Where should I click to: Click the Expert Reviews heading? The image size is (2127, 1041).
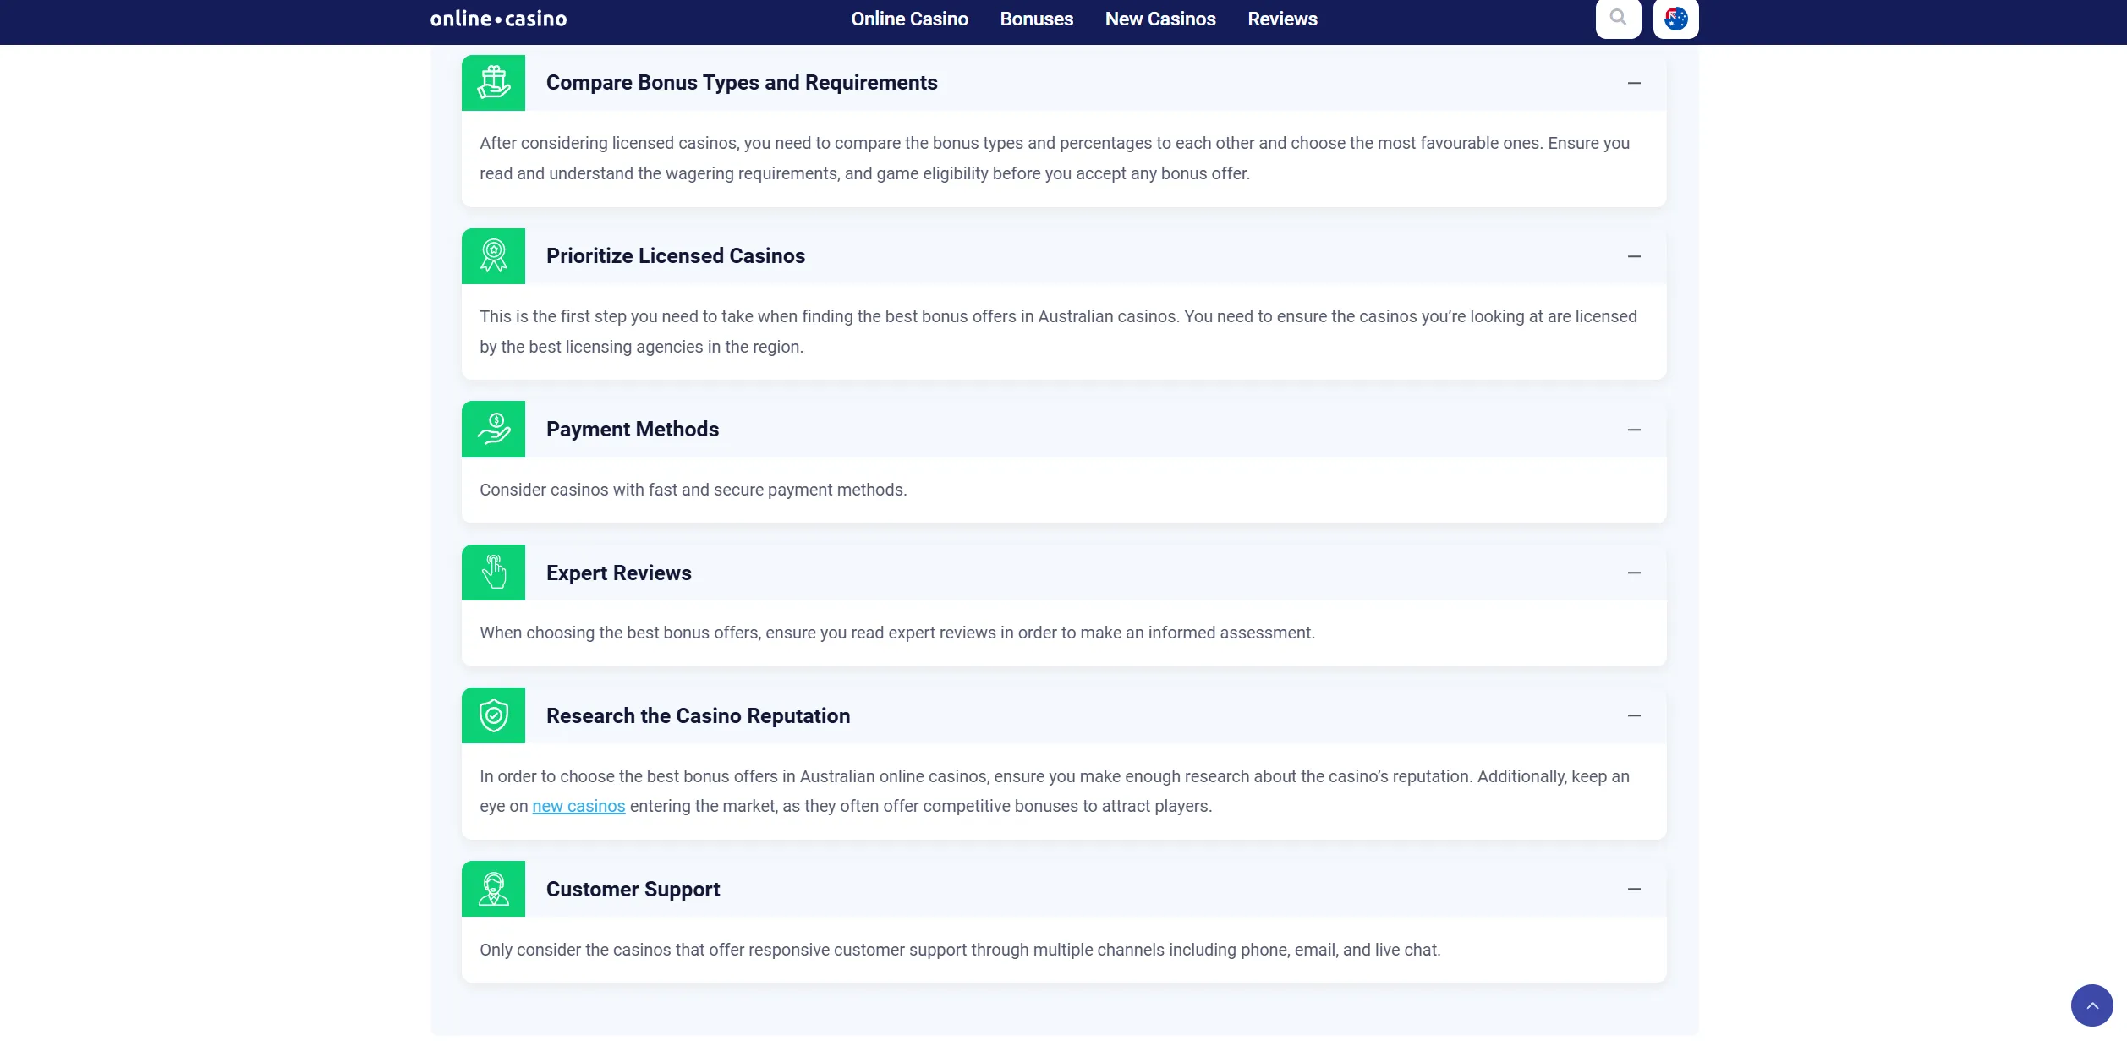pos(619,573)
